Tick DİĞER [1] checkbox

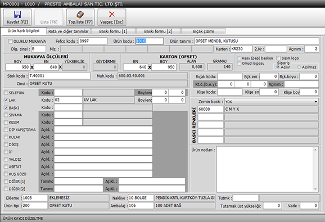click(6, 182)
